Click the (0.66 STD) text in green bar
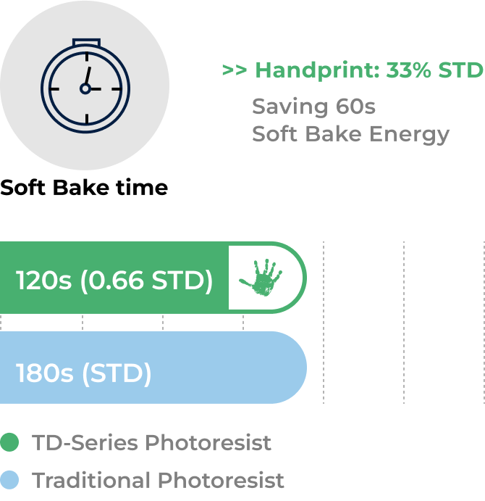This screenshot has width=485, height=501. pos(146,281)
